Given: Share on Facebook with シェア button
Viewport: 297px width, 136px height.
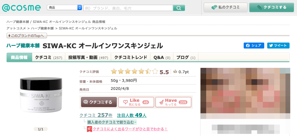Looking at the screenshot, I should click(254, 46).
